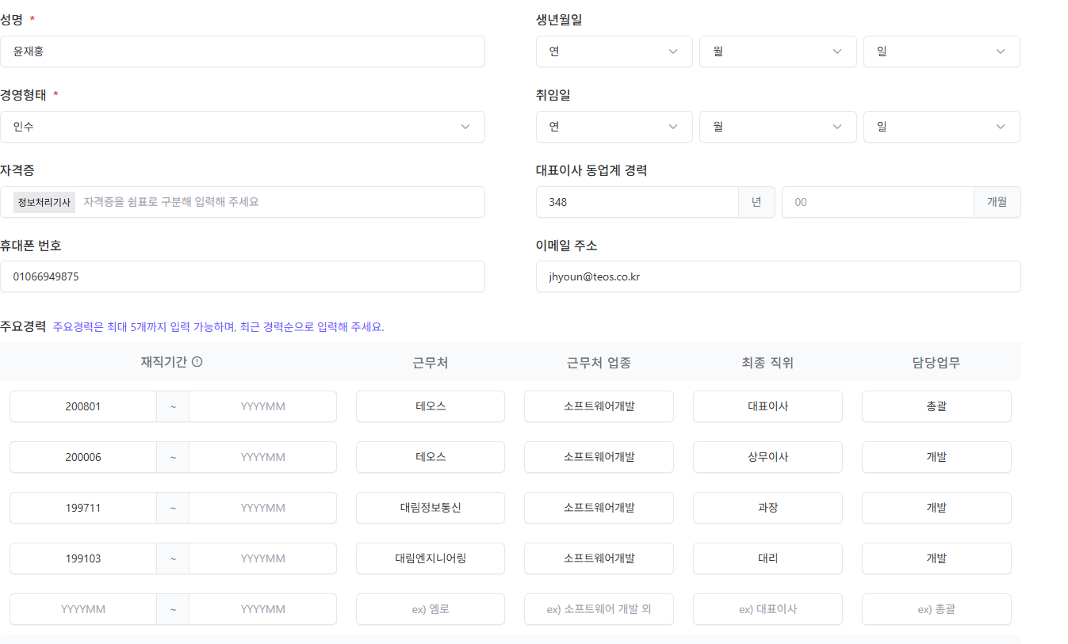Click the chevron on the 생년월일 year dropdown
Viewport: 1068px width, 644px height.
[672, 51]
